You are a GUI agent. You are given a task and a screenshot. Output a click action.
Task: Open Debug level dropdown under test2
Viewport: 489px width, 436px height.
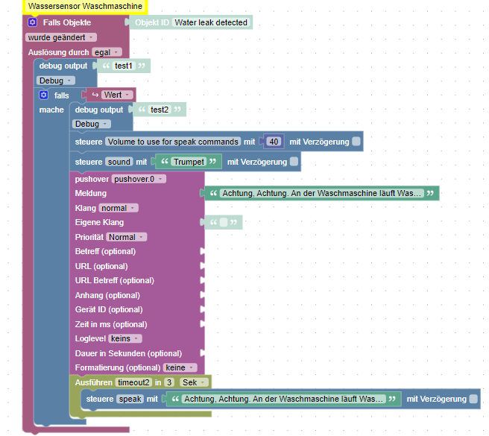point(92,124)
